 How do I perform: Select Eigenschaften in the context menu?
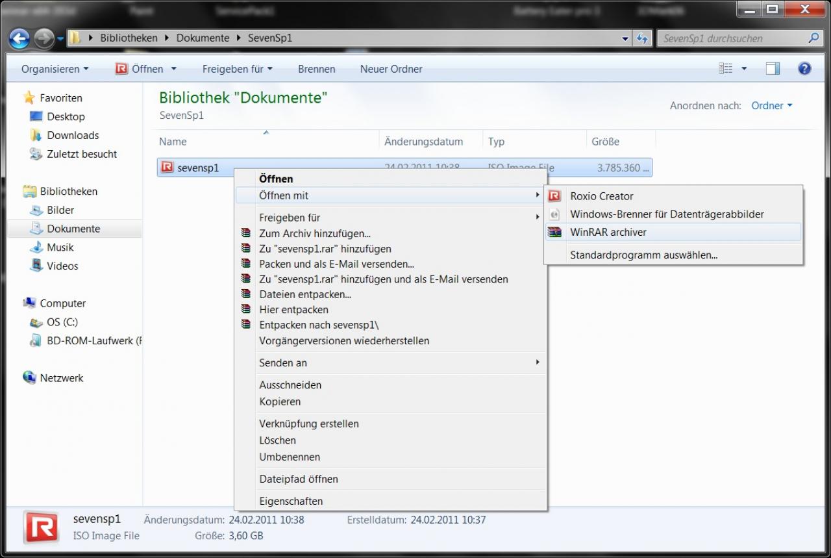click(x=391, y=501)
